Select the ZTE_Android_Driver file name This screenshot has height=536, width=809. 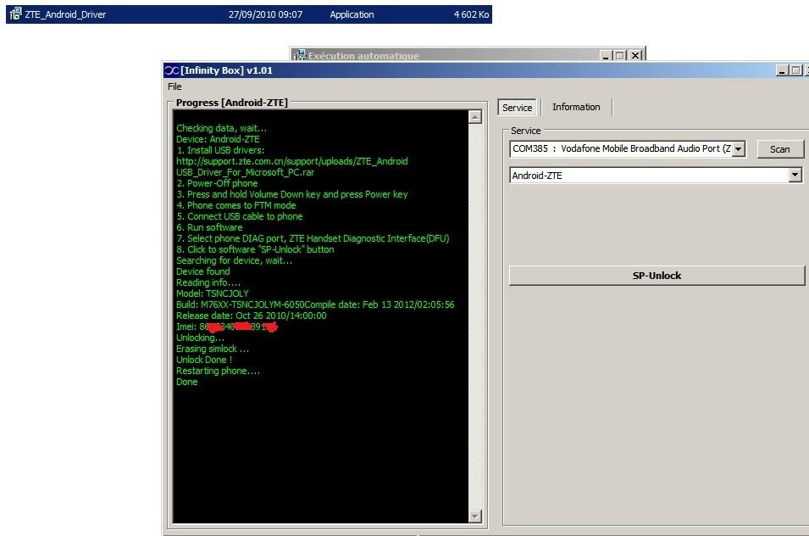(65, 14)
